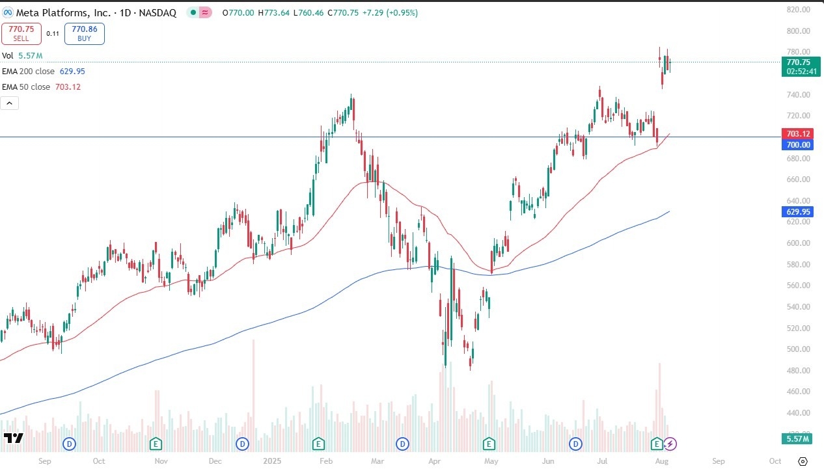Click the 480.00 price axis label
The height and width of the screenshot is (469, 824).
click(798, 371)
